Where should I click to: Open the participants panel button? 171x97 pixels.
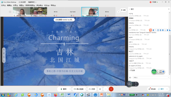[152, 89]
